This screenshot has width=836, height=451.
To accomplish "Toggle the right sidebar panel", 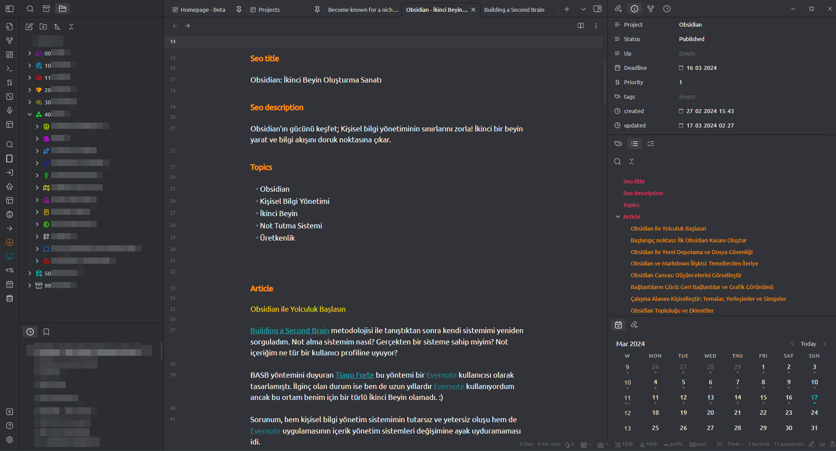I will [x=597, y=9].
